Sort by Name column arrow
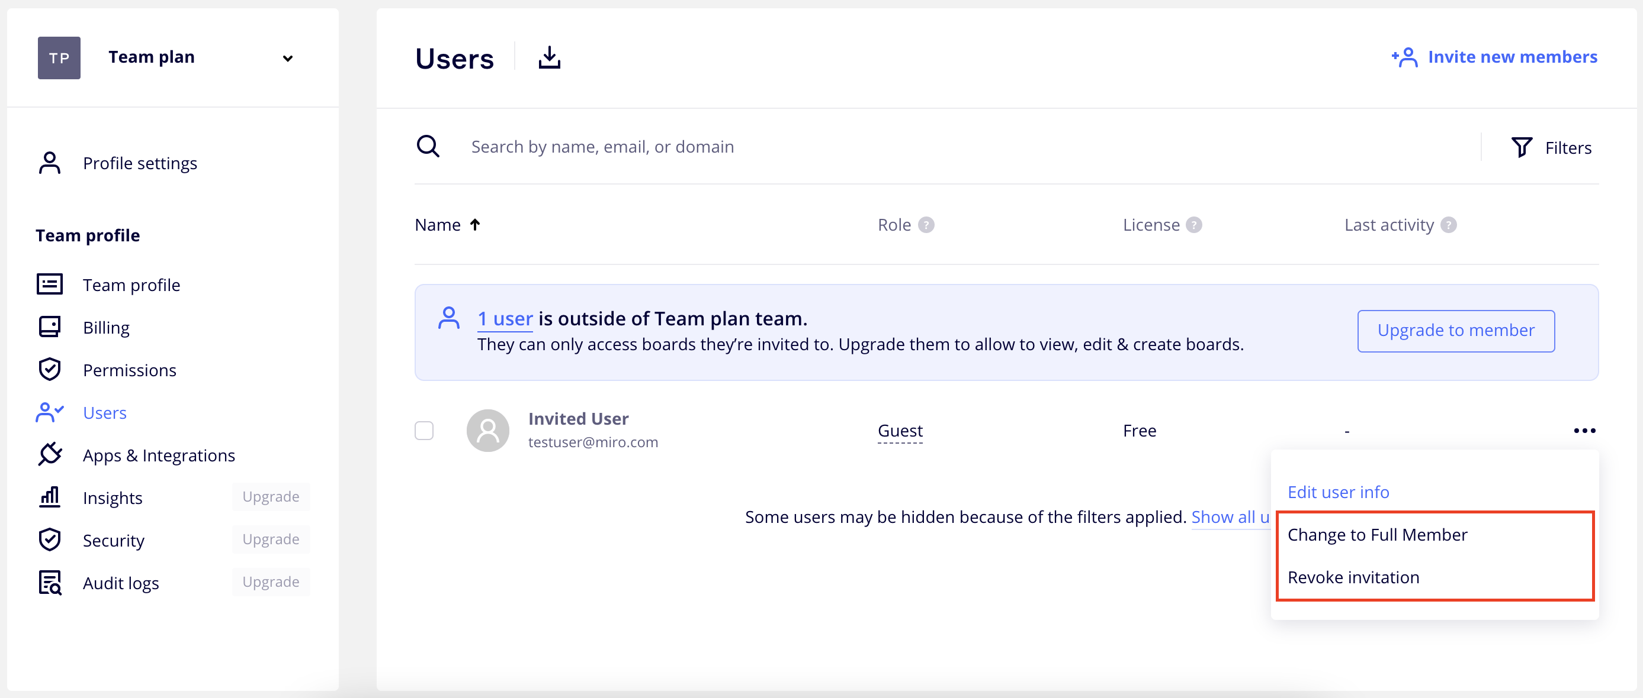This screenshot has height=698, width=1643. coord(475,225)
